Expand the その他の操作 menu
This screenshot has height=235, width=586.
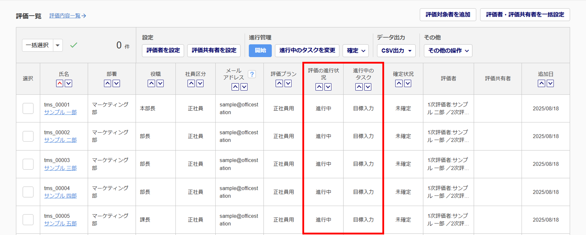[448, 51]
